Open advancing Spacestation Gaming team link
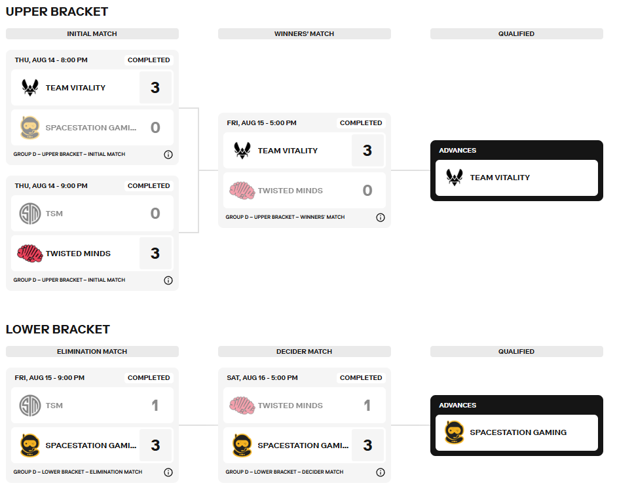617x494 pixels. [x=518, y=432]
